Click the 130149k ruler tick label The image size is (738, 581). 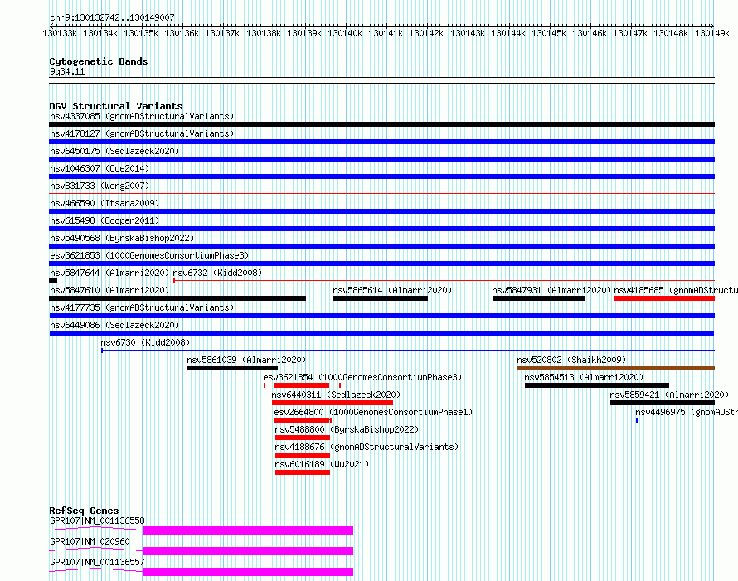712,33
